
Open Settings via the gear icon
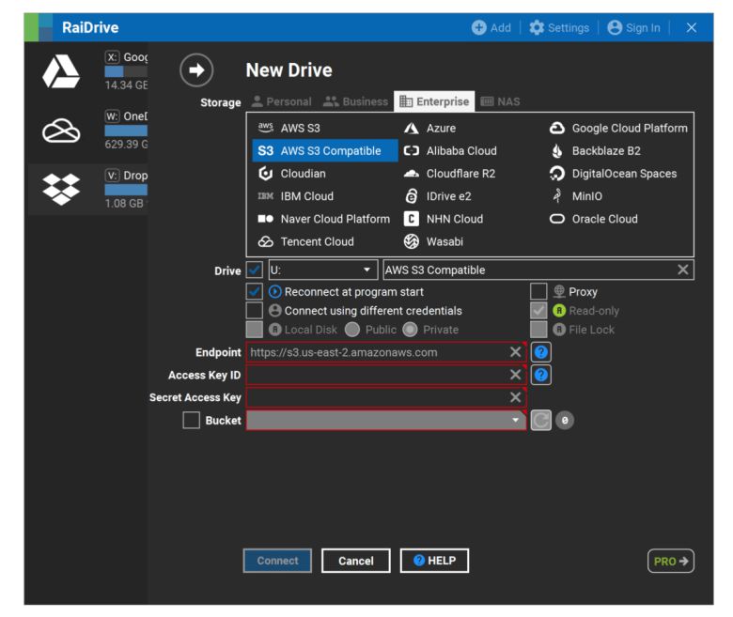coord(538,27)
